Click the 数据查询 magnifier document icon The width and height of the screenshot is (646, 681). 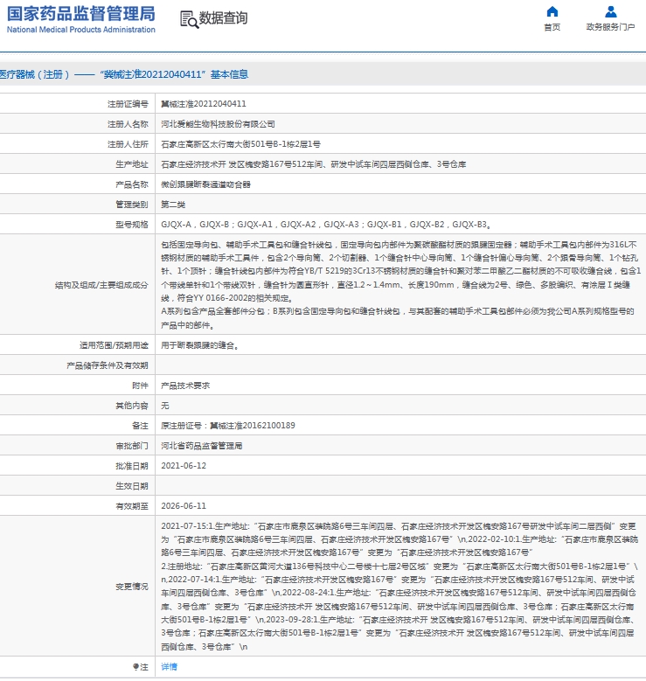pyautogui.click(x=190, y=19)
